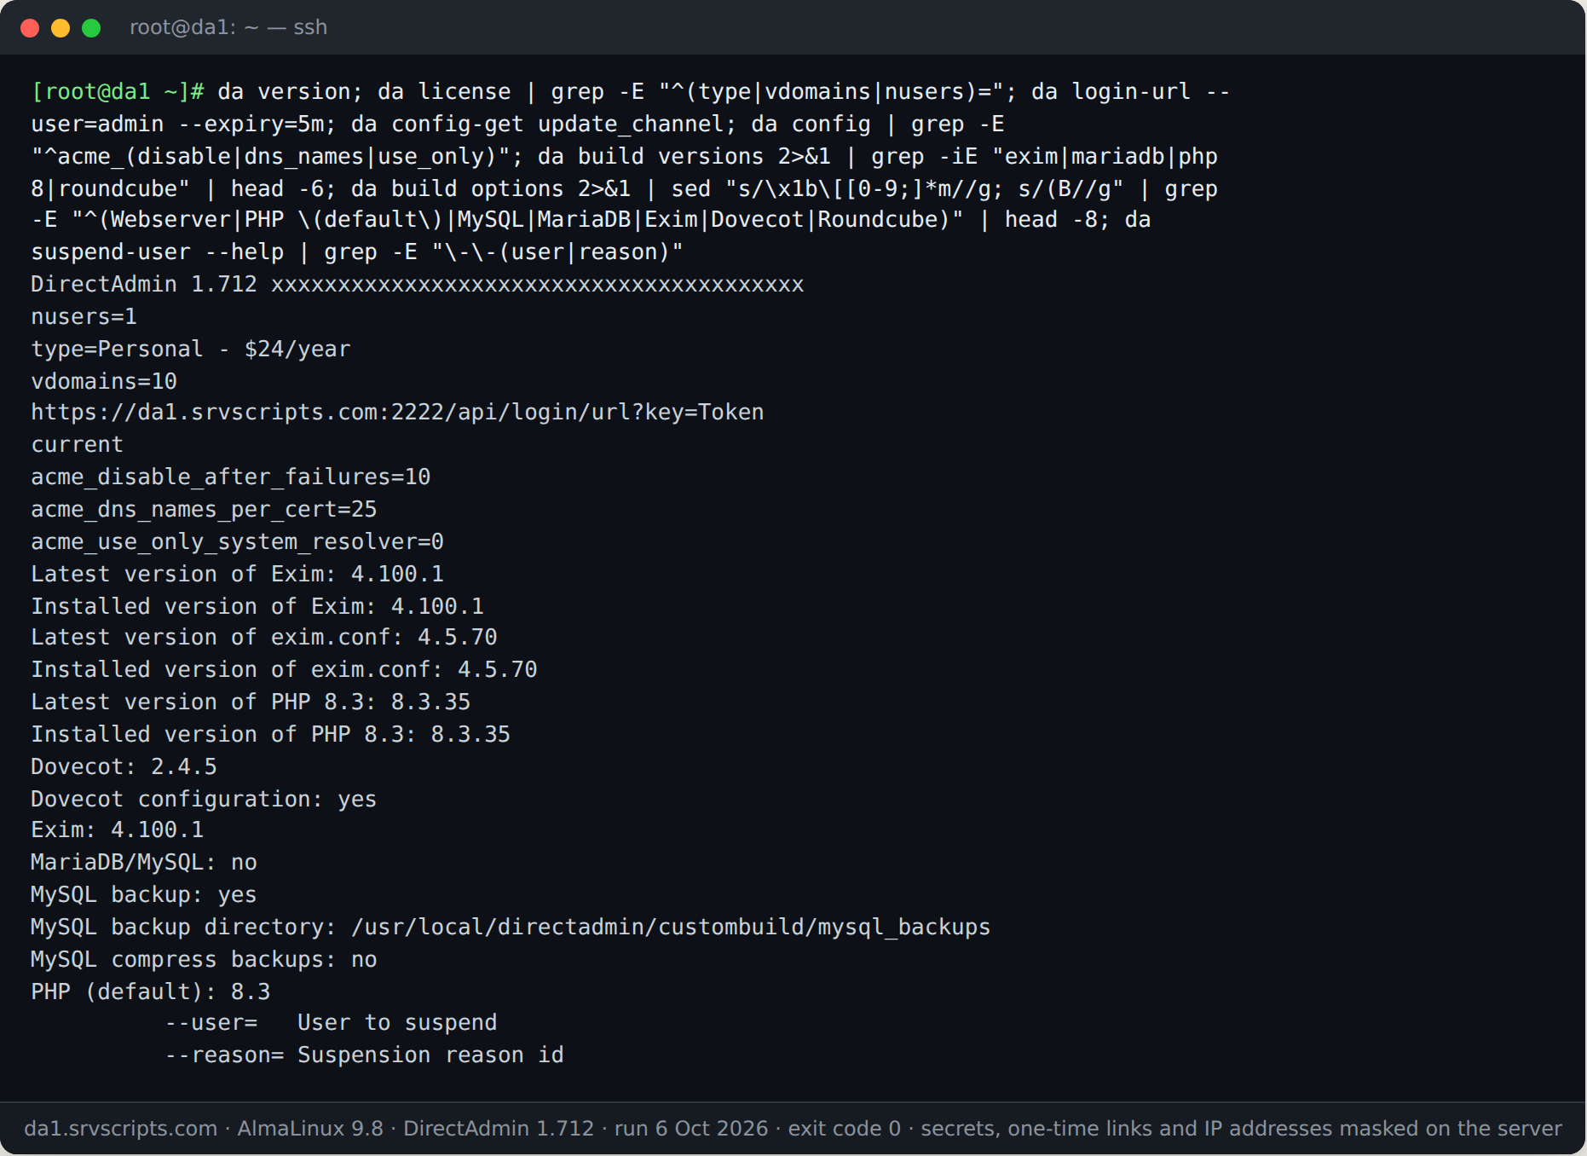Click 'Installed version of exim.conf: 4.5.70' line
This screenshot has width=1587, height=1156.
[x=285, y=669]
